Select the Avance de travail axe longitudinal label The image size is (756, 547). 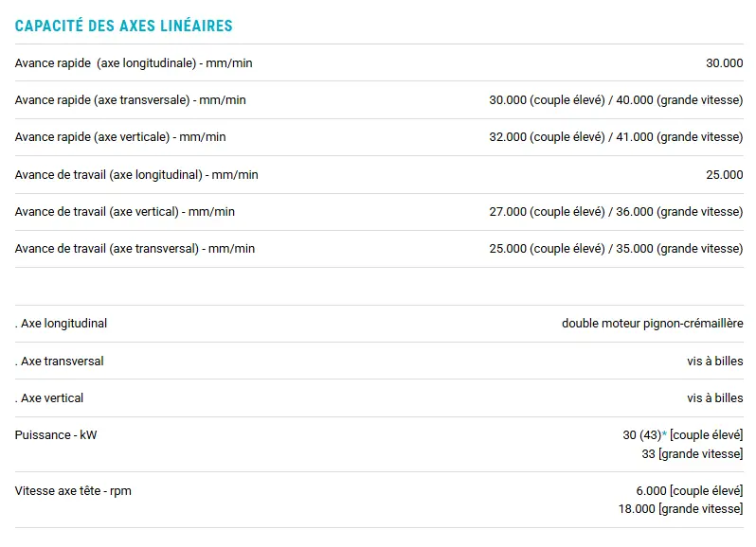coord(136,175)
